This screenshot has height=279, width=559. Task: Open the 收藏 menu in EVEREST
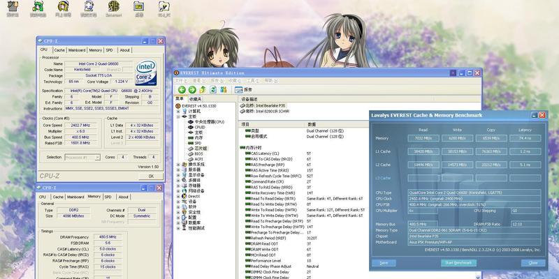pos(234,81)
